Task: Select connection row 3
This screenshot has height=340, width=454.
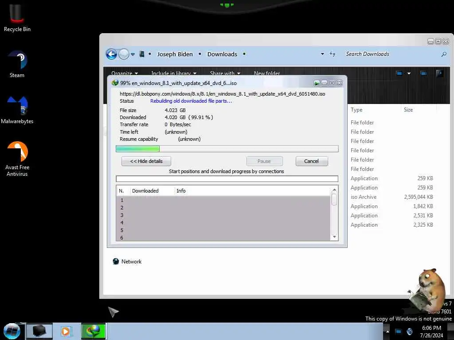Action: pyautogui.click(x=223, y=215)
